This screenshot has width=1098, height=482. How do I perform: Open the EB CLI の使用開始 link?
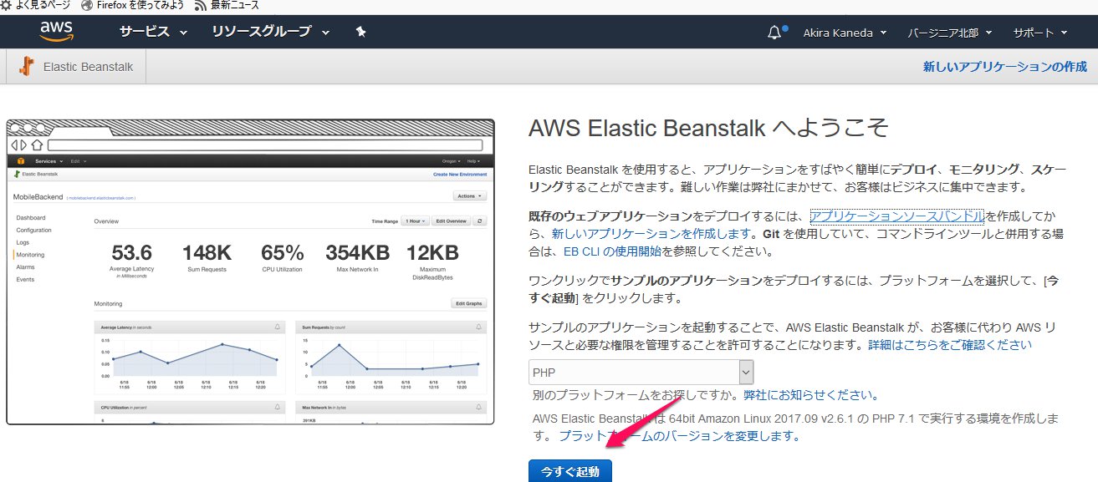point(611,251)
